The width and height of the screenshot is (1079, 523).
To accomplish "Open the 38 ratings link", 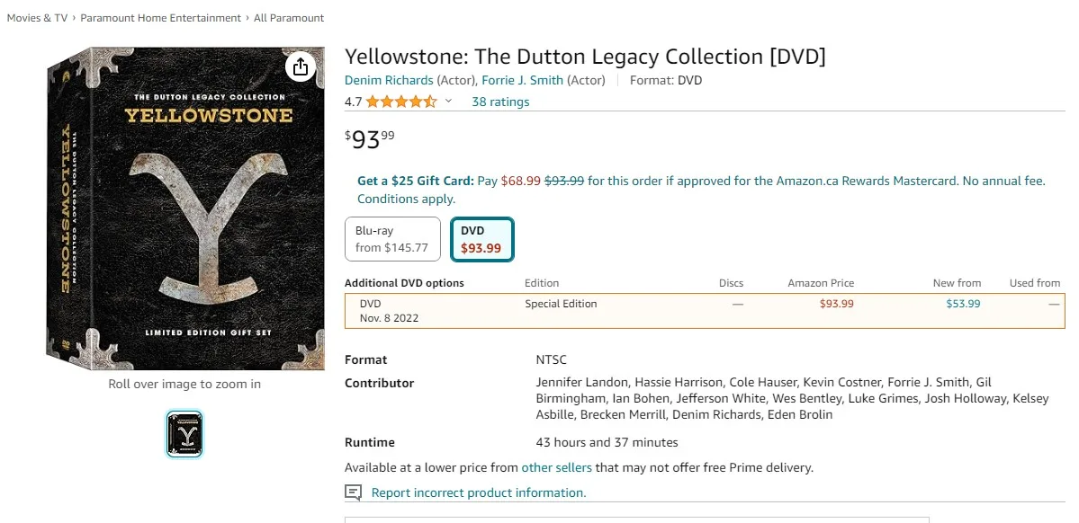I will coord(500,102).
